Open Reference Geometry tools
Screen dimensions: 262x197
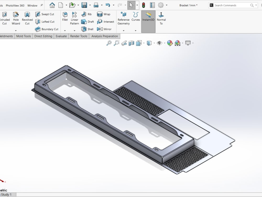[x=124, y=18]
